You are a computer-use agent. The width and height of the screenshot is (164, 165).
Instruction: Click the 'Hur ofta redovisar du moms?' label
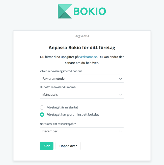click(58, 87)
